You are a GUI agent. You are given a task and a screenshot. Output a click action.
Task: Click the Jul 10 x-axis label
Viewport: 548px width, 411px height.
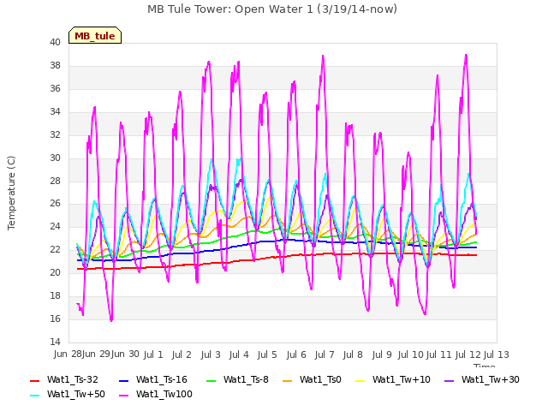point(411,354)
